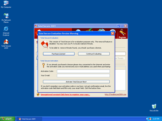Viewport: 162px width, 121px height.
Task: Open the Windows Start menu
Action: point(7,119)
